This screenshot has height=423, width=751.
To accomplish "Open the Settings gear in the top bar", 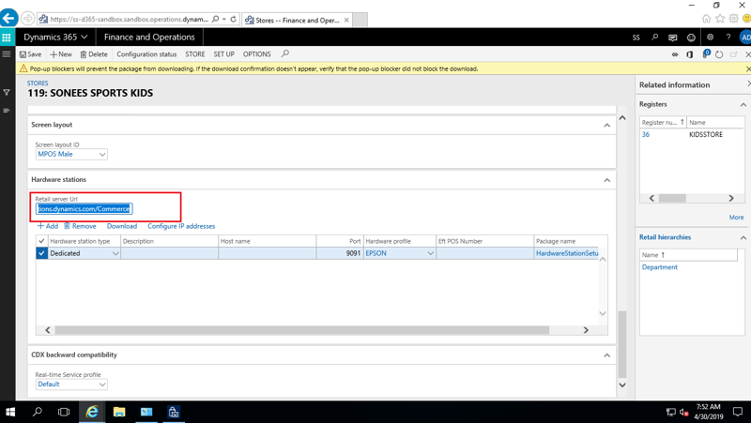I will coord(710,38).
